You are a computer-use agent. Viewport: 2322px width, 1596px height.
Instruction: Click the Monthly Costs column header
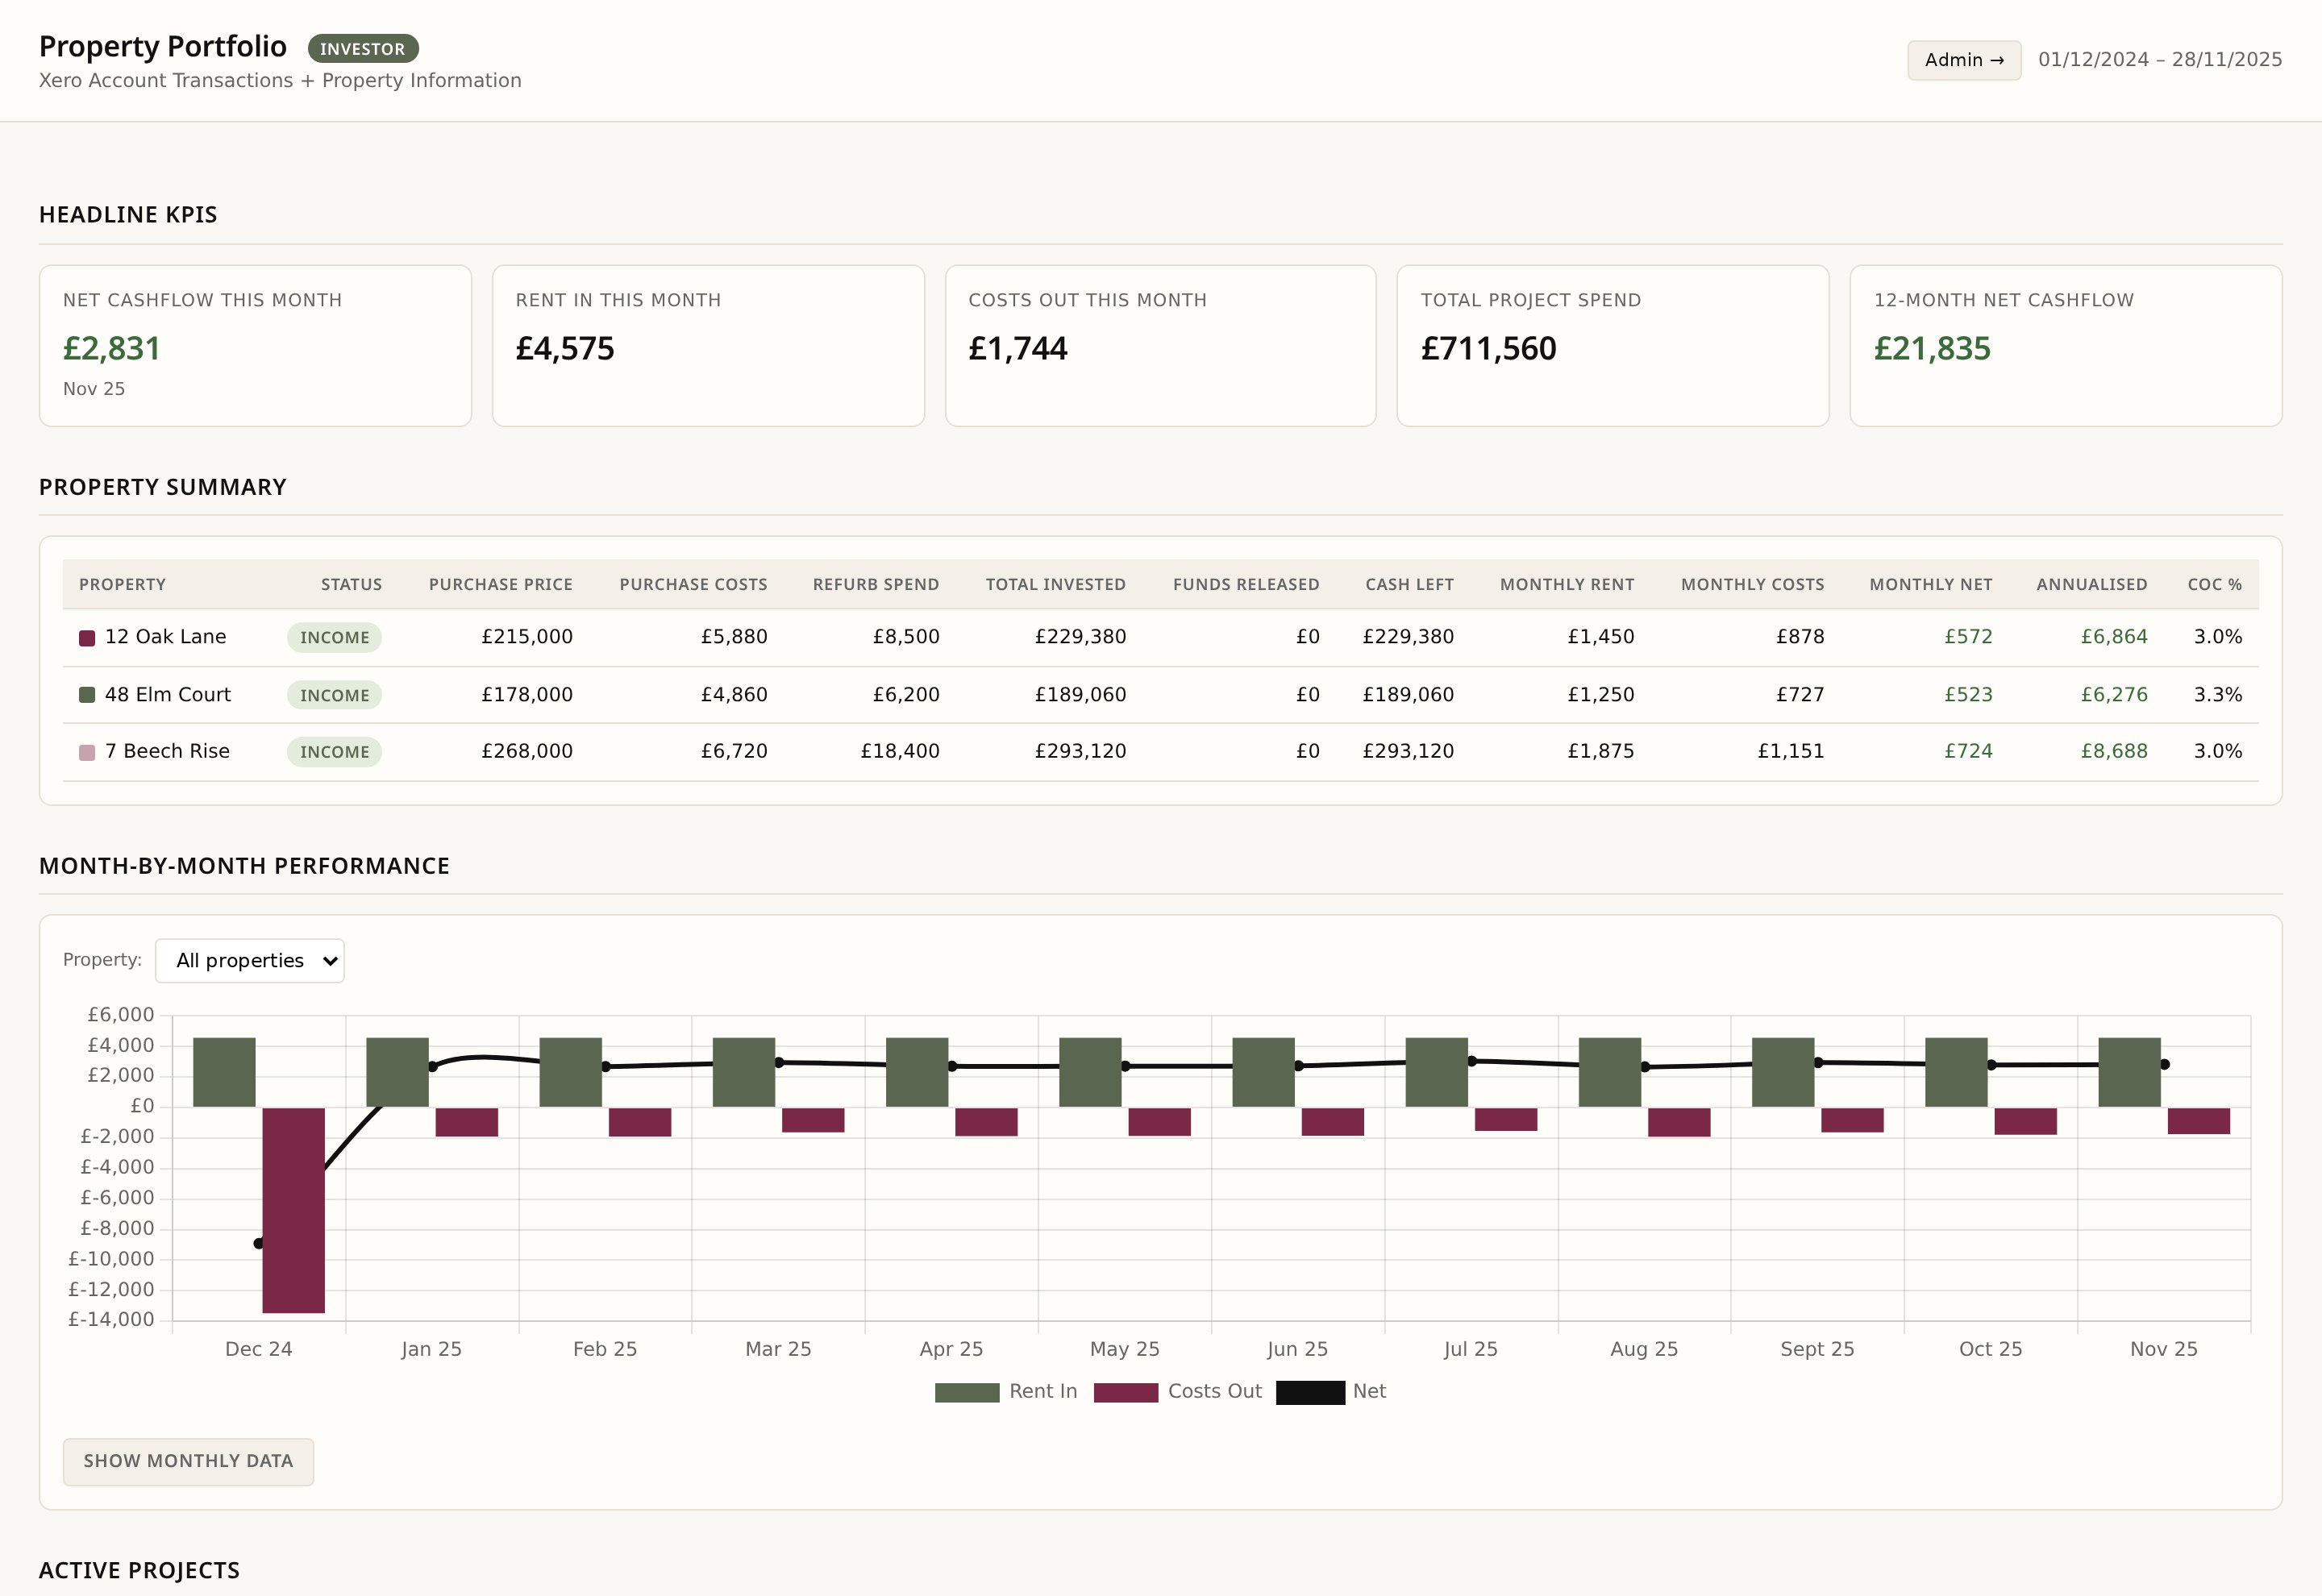pos(1752,584)
